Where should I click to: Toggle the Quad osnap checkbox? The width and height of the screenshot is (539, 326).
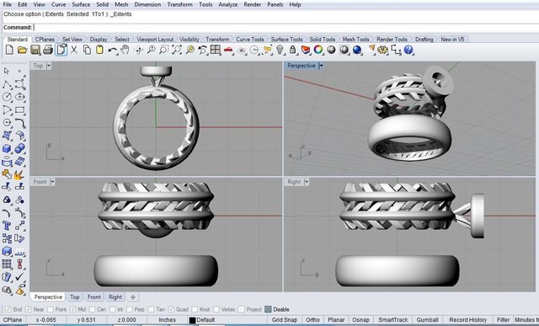171,309
